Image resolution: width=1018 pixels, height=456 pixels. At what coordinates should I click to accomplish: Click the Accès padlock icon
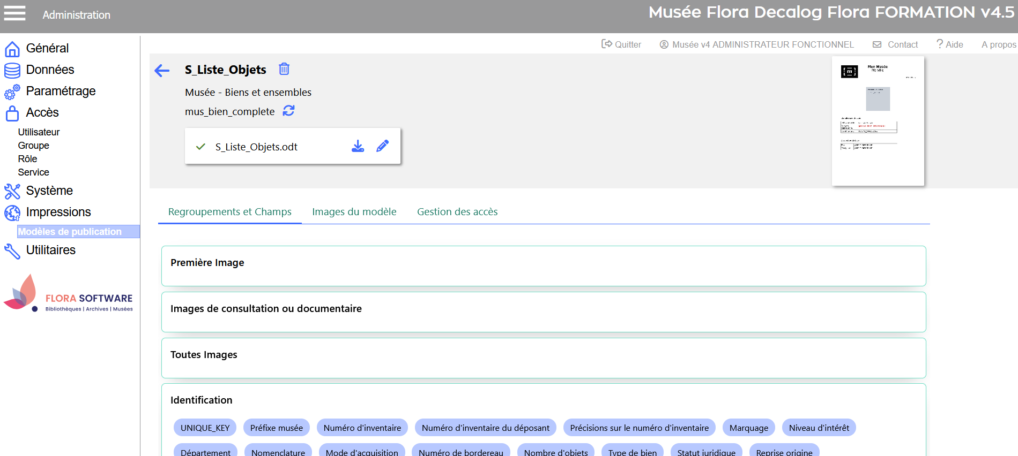(x=12, y=113)
